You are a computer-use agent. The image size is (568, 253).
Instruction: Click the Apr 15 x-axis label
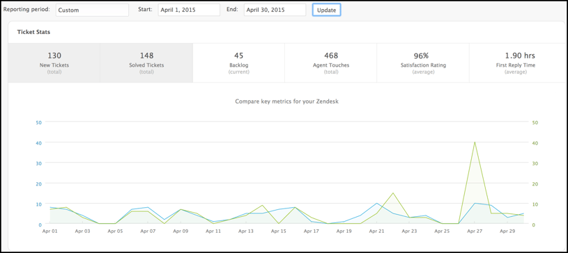[x=279, y=231]
